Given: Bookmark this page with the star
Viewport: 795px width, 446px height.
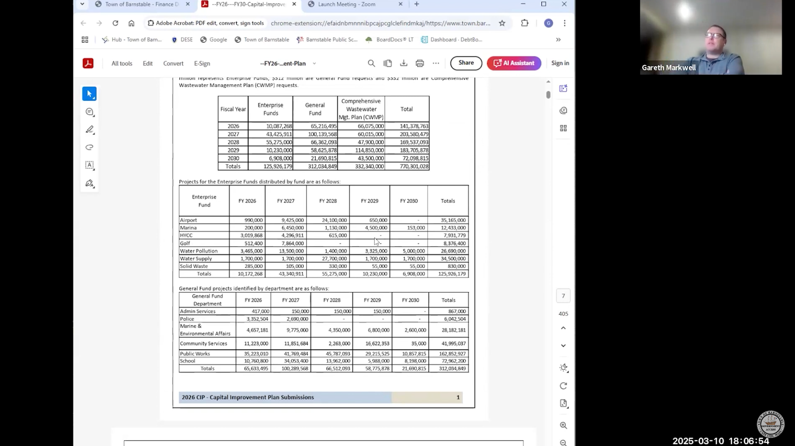Looking at the screenshot, I should [502, 23].
